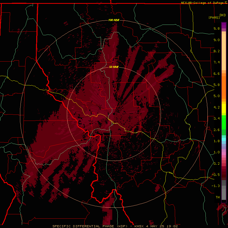Click the 1.0 legend value
The image size is (228, 228).
217,152
